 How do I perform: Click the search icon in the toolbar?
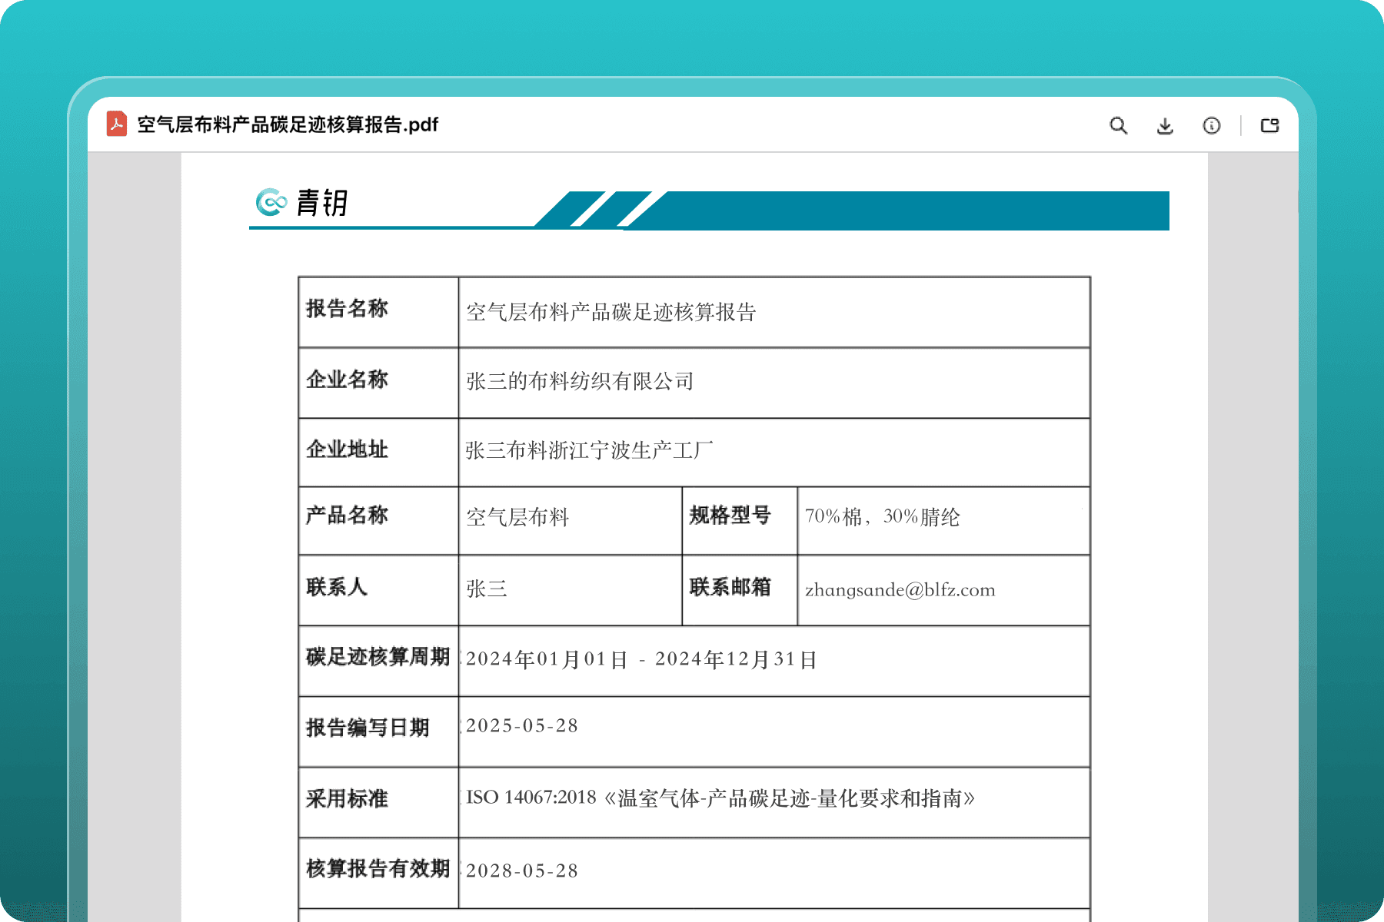point(1119,125)
